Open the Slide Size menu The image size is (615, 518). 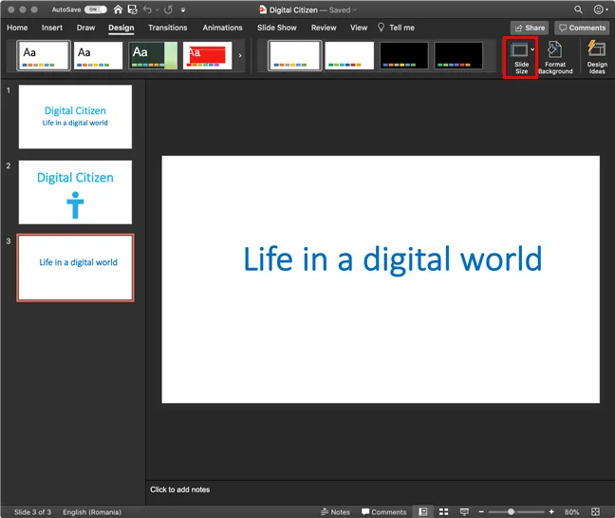pyautogui.click(x=521, y=57)
